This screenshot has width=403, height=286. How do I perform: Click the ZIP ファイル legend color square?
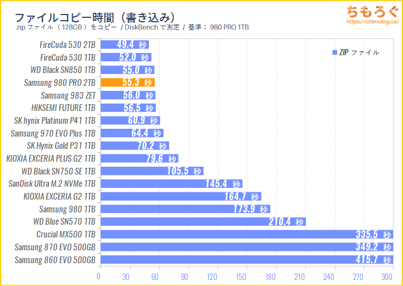click(334, 52)
